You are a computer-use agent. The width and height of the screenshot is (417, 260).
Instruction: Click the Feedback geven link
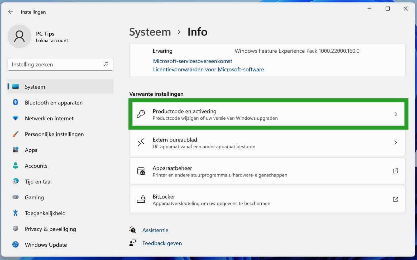[162, 243]
